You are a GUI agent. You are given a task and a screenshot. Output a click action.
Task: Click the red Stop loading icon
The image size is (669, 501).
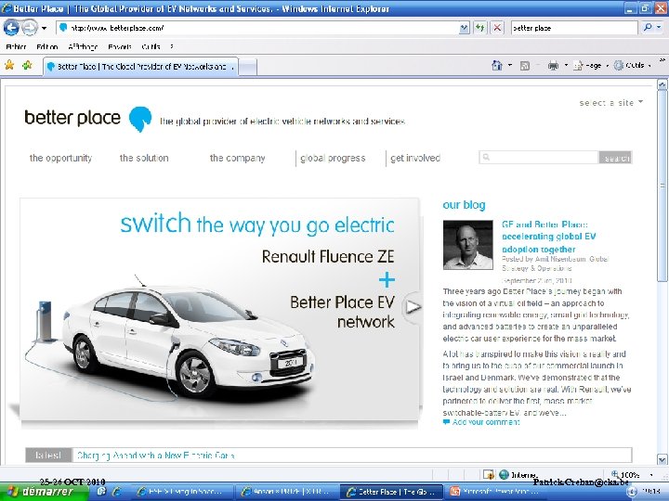point(497,28)
